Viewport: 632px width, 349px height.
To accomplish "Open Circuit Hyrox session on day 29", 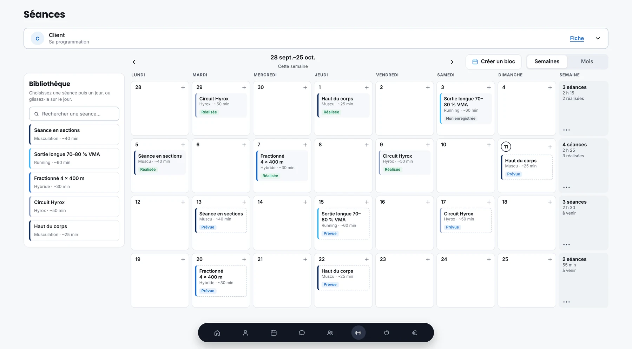I will (x=221, y=105).
